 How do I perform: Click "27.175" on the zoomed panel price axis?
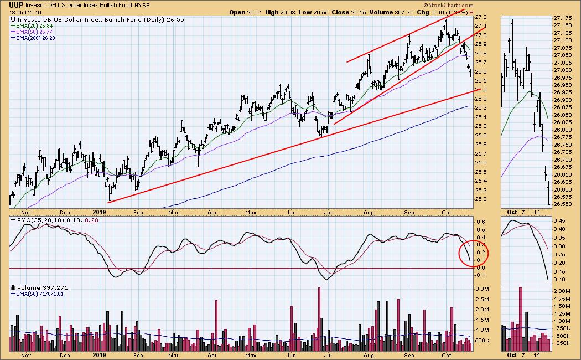[563, 18]
